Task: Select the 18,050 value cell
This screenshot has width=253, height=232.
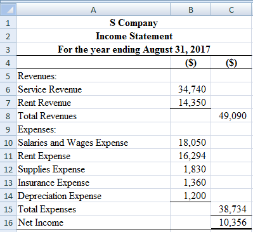Action: coord(190,143)
